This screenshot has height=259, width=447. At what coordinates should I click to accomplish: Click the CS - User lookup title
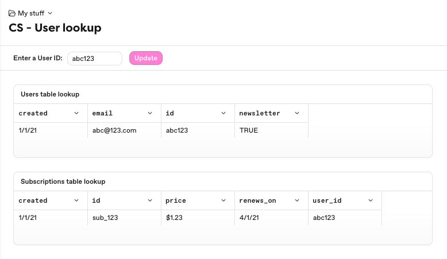pos(55,28)
